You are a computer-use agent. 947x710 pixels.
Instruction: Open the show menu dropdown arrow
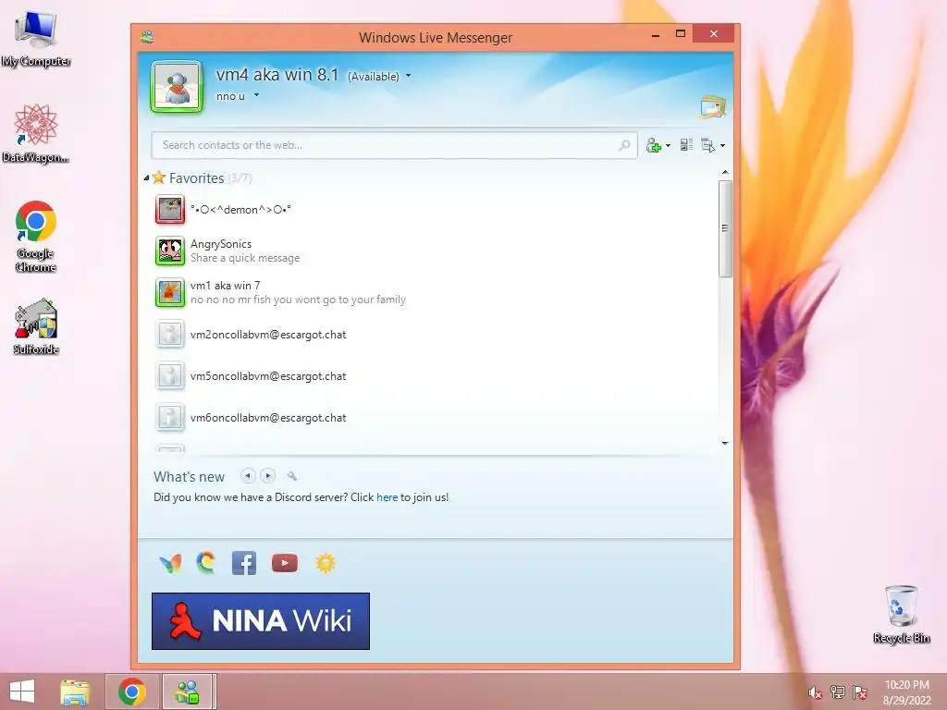coord(722,145)
